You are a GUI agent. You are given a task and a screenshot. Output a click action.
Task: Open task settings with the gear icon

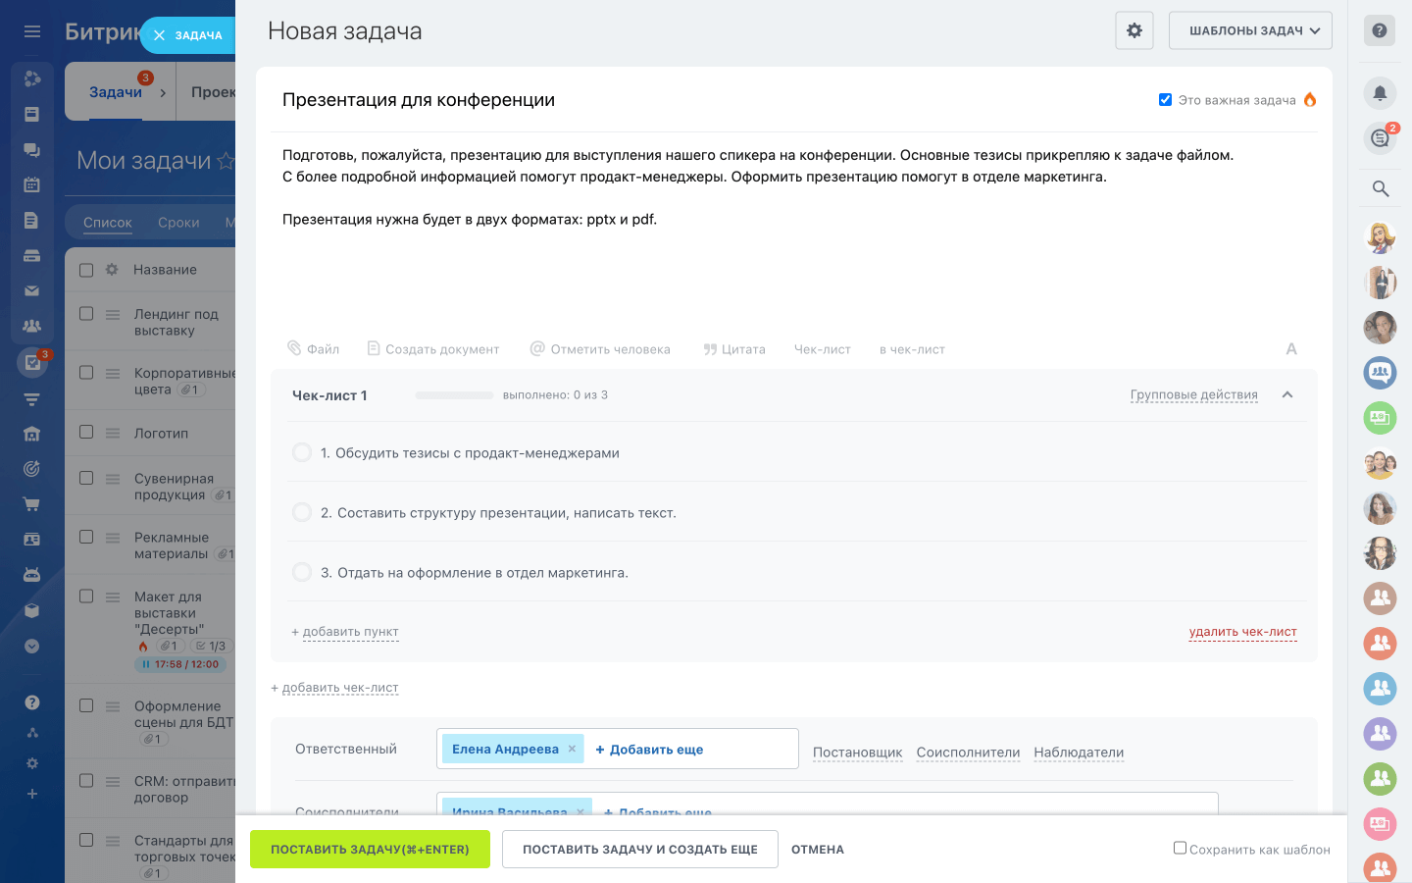(1134, 30)
